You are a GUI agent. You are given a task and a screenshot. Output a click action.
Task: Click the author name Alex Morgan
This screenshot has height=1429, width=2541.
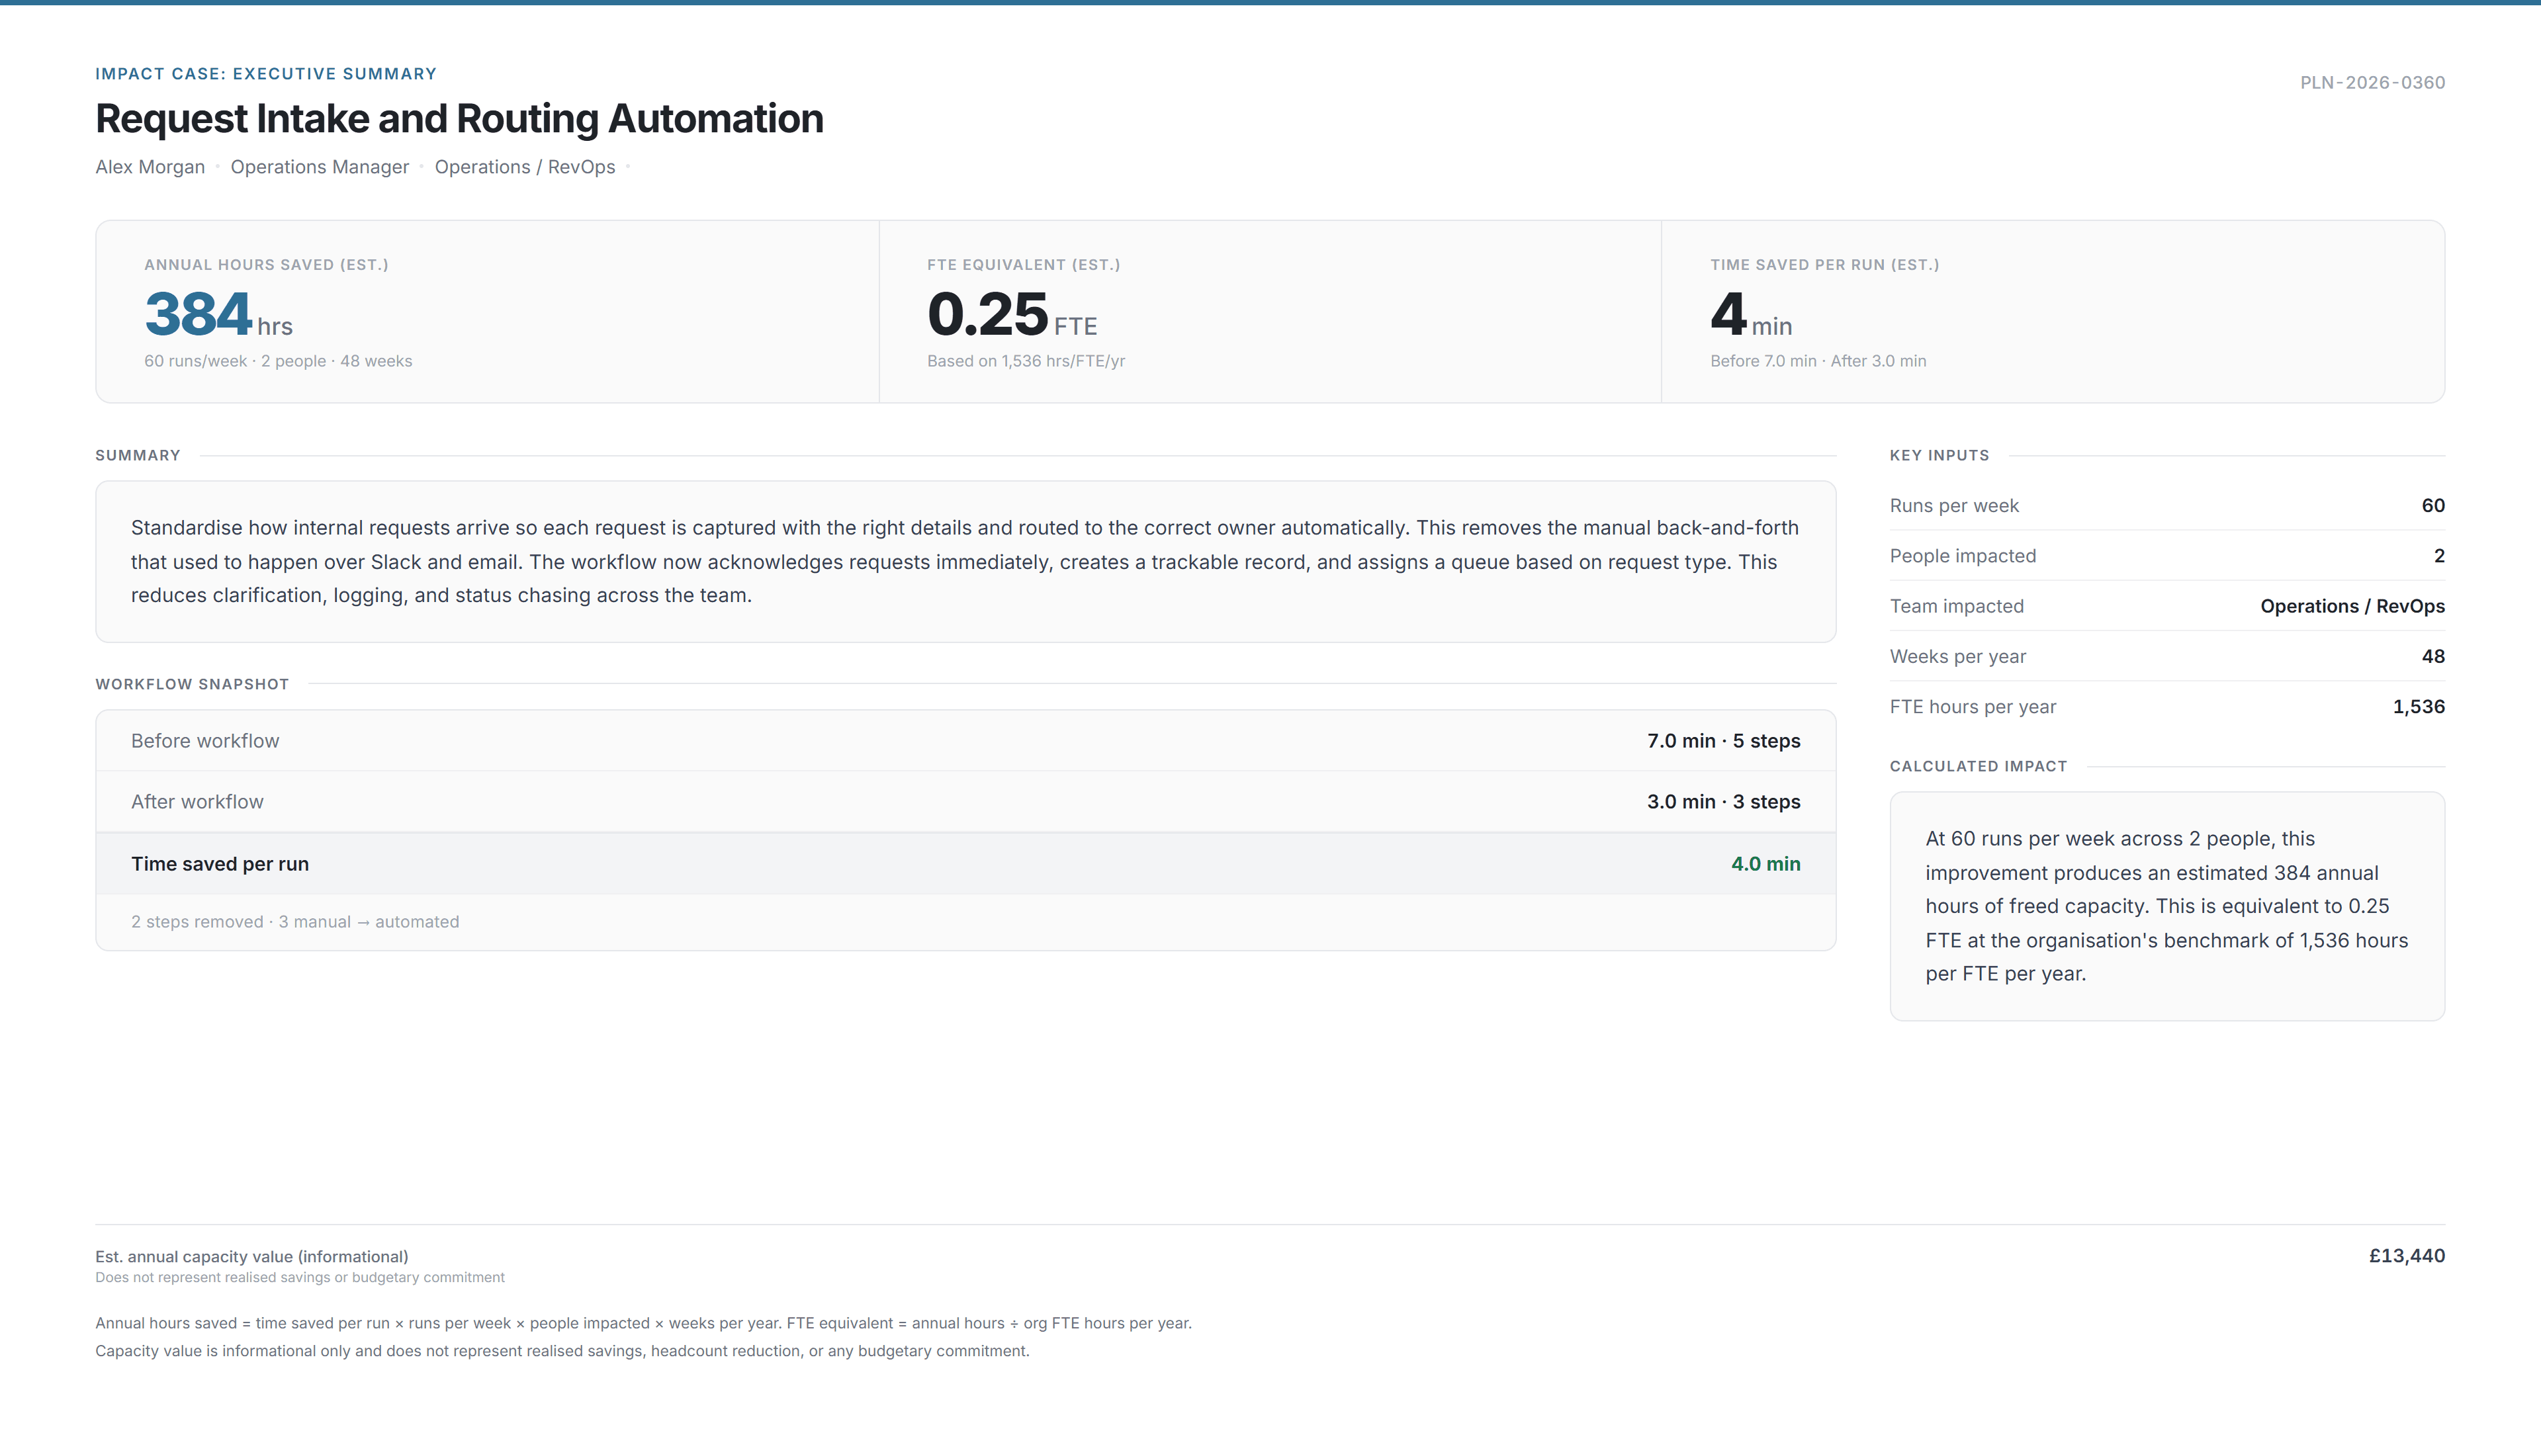click(x=149, y=167)
